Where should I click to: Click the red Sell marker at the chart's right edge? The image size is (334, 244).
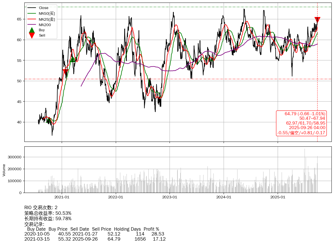pos(317,20)
